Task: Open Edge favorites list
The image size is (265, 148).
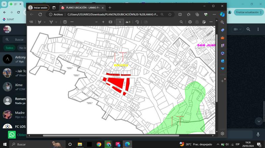Action: pos(188,15)
